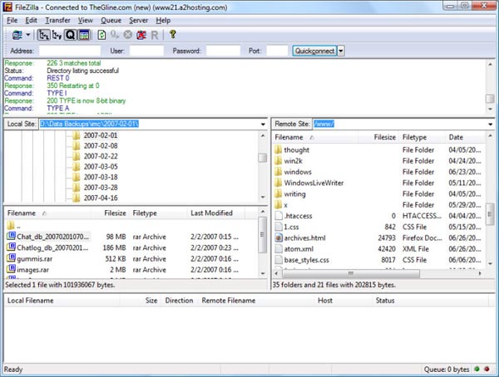Select the writing folder icon in remote list
The width and height of the screenshot is (499, 377).
[x=278, y=193]
